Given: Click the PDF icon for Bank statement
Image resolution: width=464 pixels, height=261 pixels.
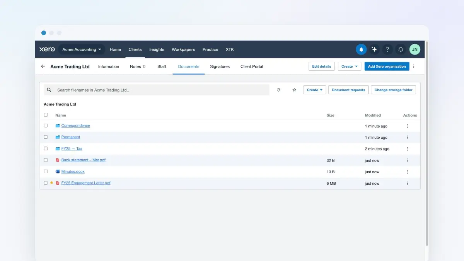Looking at the screenshot, I should [x=58, y=160].
